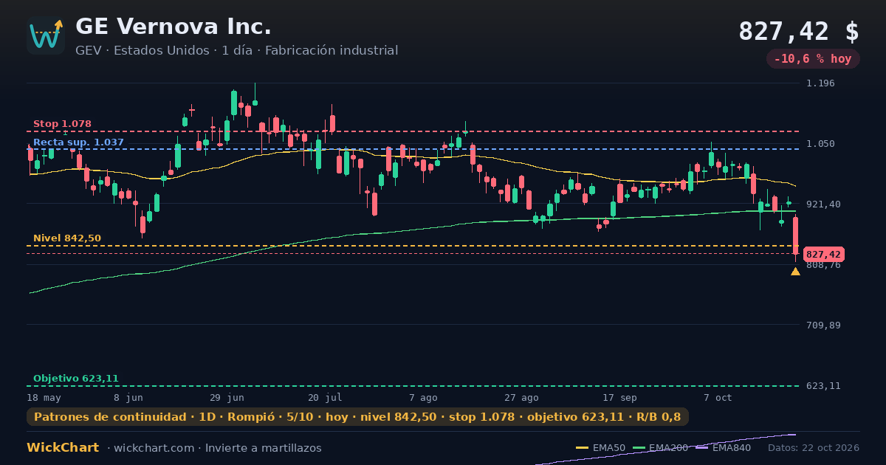The width and height of the screenshot is (886, 465).
Task: Select the EMA840 legend entry
Action: click(x=723, y=448)
